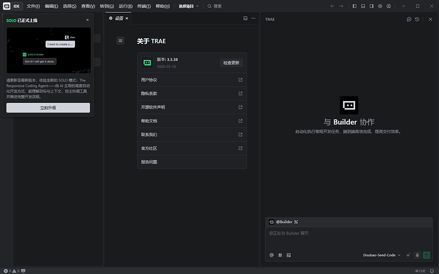Click the split editor layout icon

245,18
